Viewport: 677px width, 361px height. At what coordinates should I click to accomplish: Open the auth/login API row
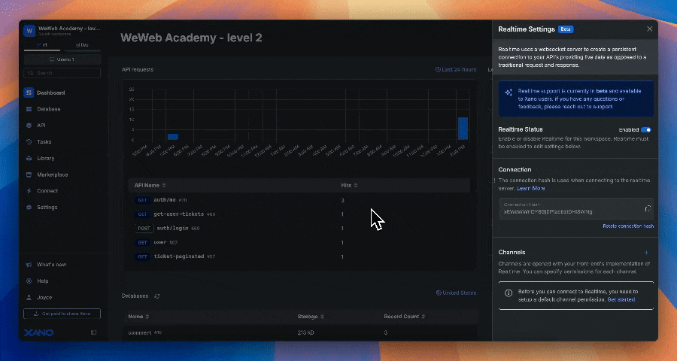point(299,229)
